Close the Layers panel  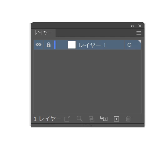pyautogui.click(x=140, y=26)
